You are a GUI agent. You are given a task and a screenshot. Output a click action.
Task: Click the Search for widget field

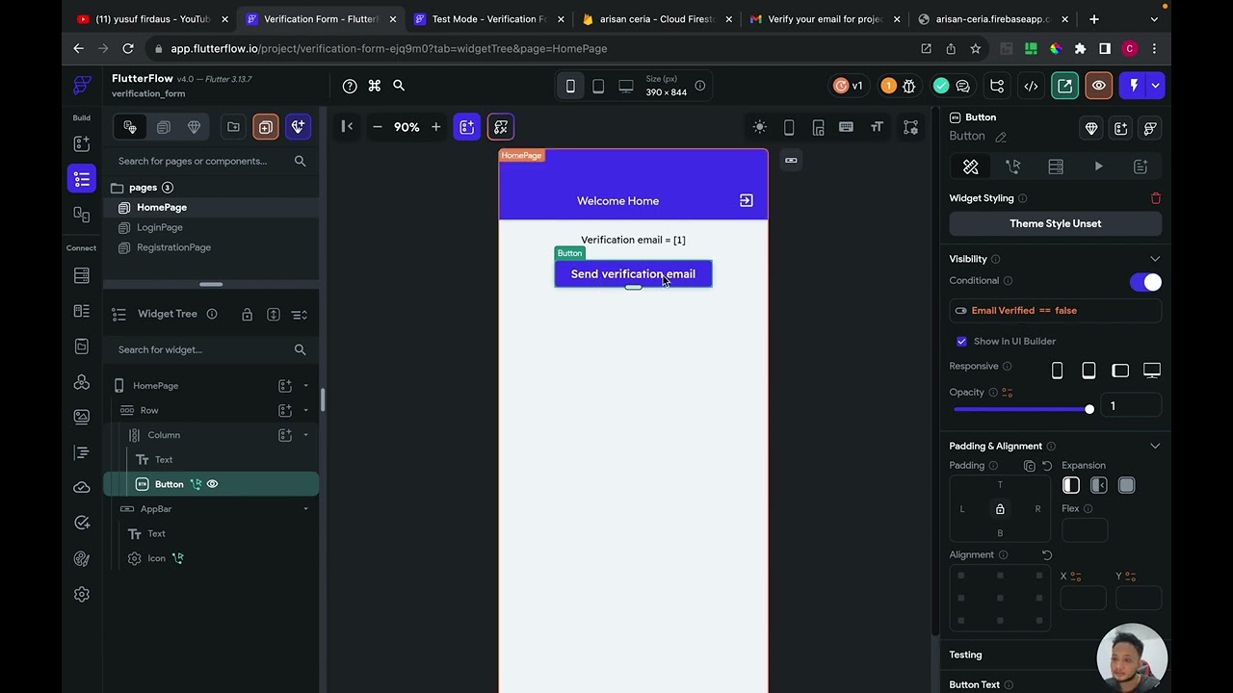tap(211, 349)
